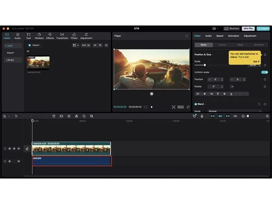The height and width of the screenshot is (204, 272).
Task: Click the undo arrow in timeline toolbar
Action: pos(16,116)
